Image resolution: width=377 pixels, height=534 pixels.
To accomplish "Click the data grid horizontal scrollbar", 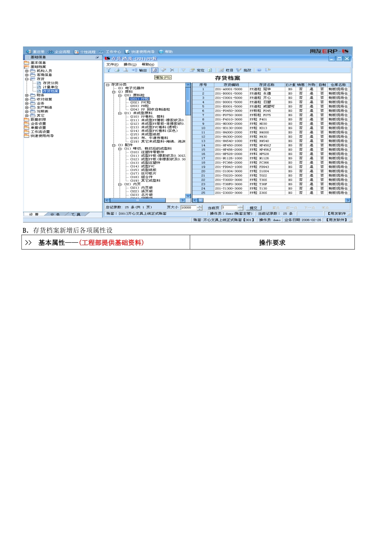I will pos(271,200).
